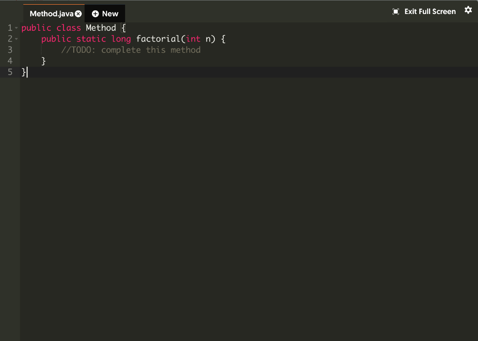Click the class name Method
This screenshot has width=478, height=341.
coord(101,28)
